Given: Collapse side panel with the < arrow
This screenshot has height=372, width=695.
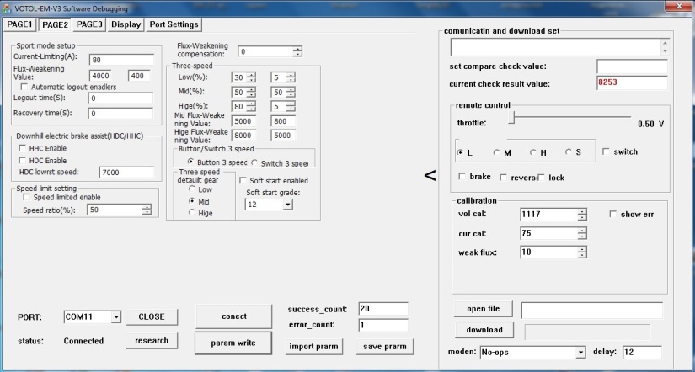Looking at the screenshot, I should (x=429, y=175).
